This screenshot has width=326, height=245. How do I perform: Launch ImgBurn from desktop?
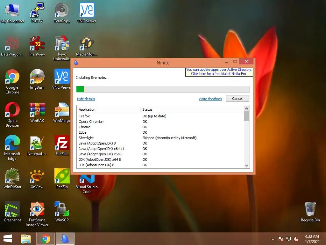click(37, 79)
